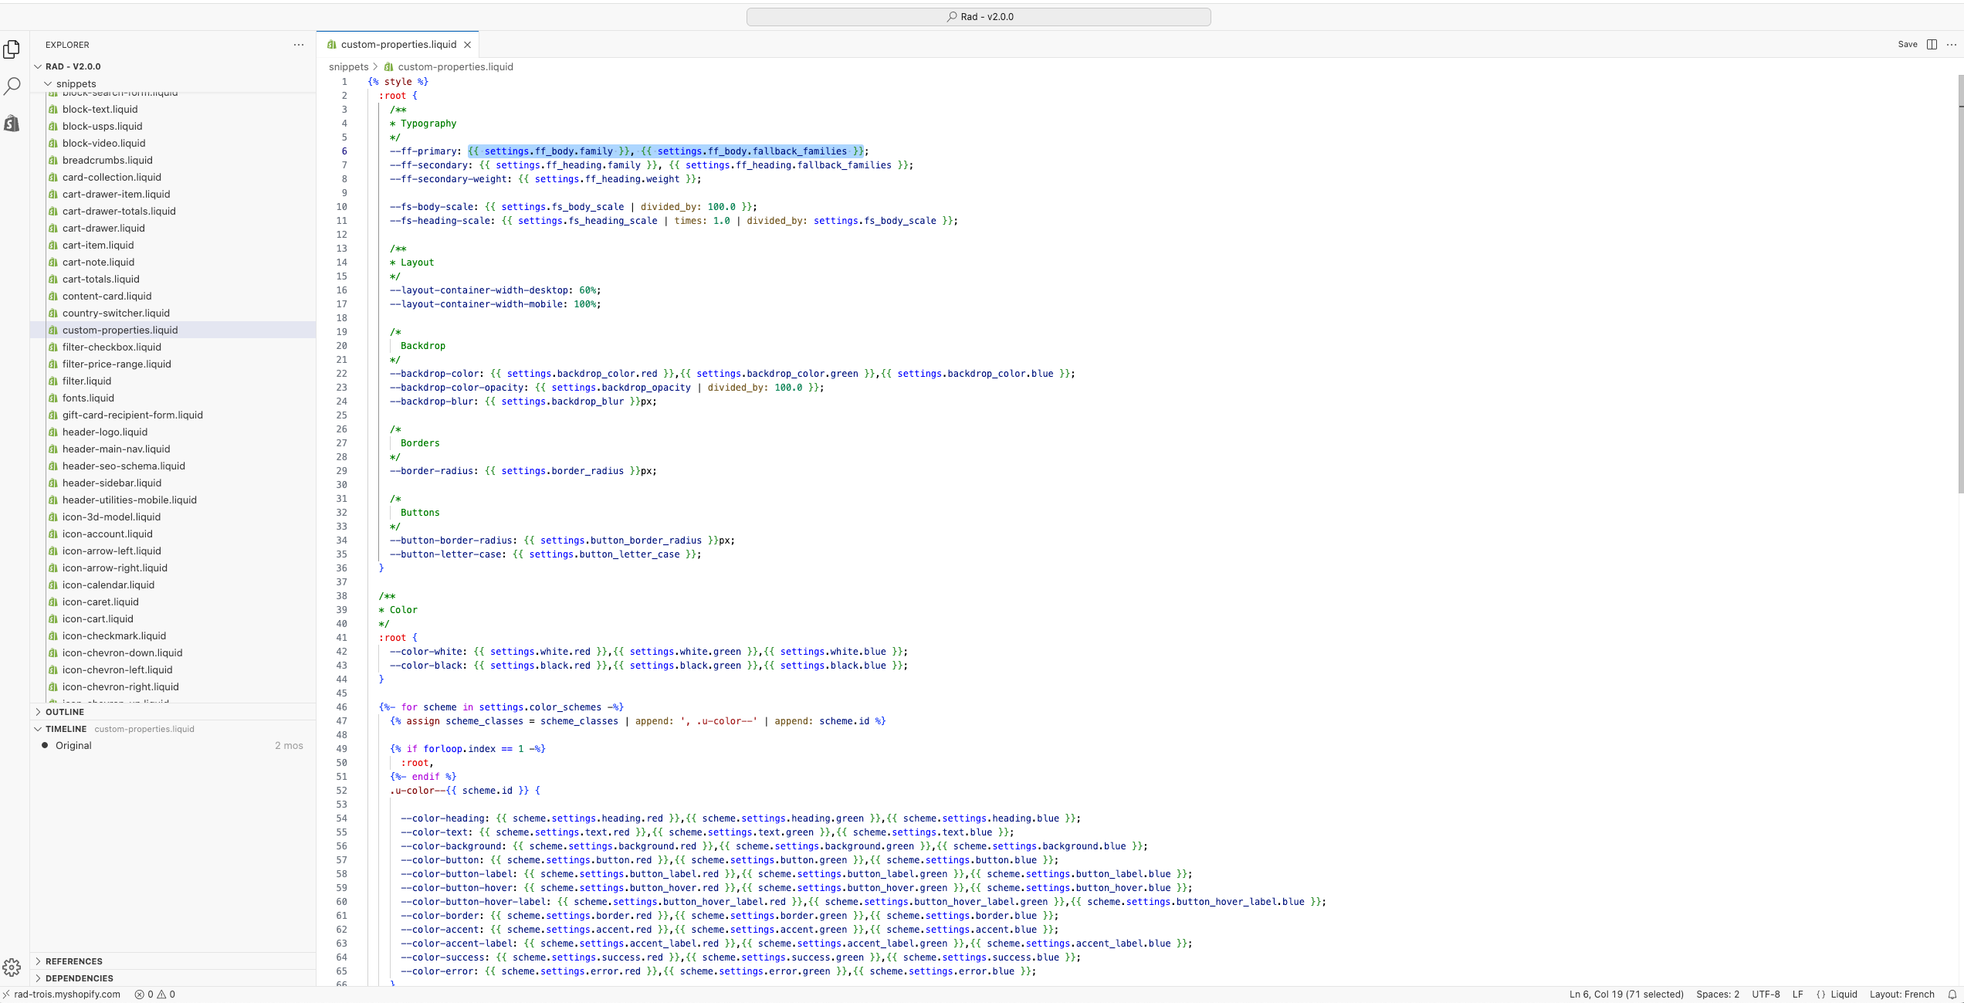The width and height of the screenshot is (1964, 1003).
Task: Open editor more actions ellipsis
Action: (1952, 45)
